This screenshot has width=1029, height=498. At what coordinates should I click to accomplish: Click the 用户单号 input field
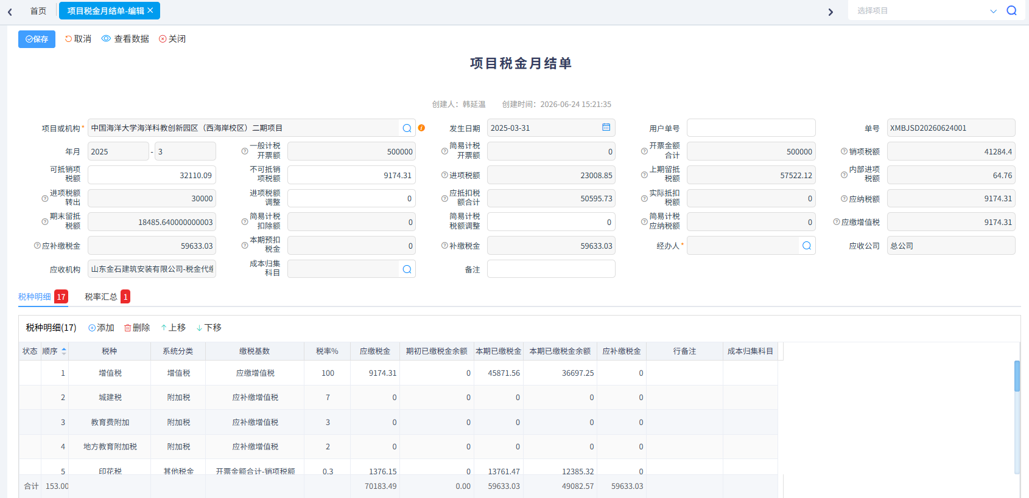751,128
